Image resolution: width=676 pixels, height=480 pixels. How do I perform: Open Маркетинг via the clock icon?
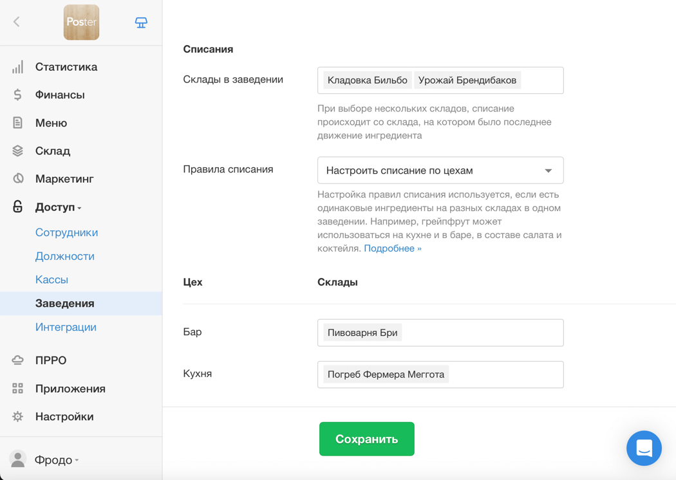(x=18, y=178)
